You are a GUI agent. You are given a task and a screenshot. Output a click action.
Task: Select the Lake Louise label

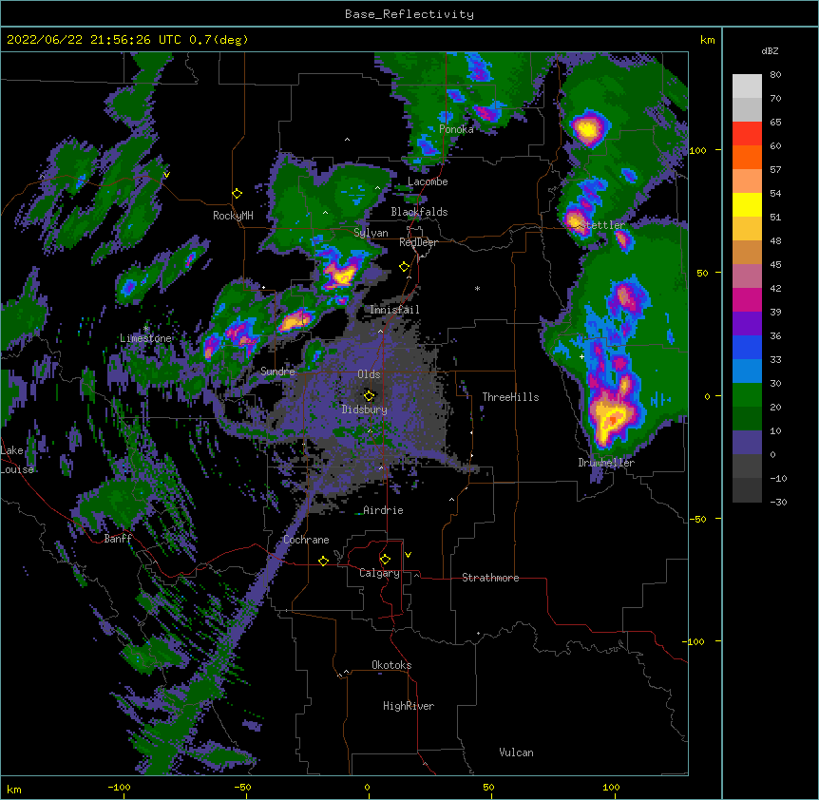(x=17, y=460)
